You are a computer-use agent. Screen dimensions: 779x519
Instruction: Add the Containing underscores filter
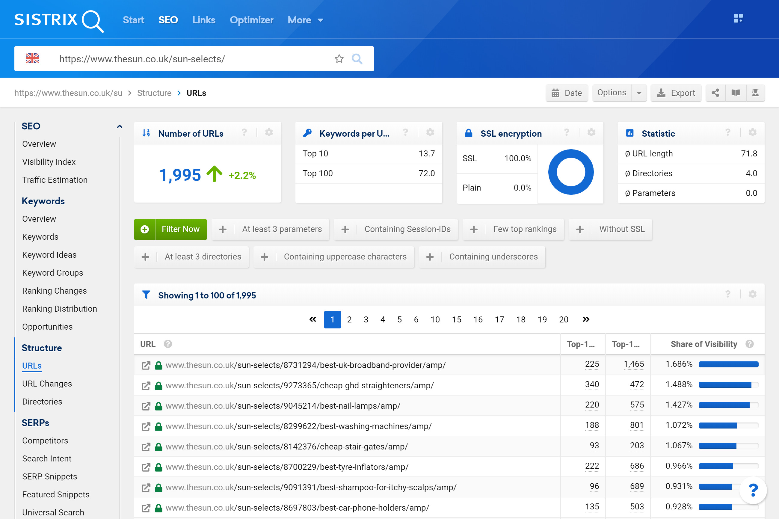(482, 257)
